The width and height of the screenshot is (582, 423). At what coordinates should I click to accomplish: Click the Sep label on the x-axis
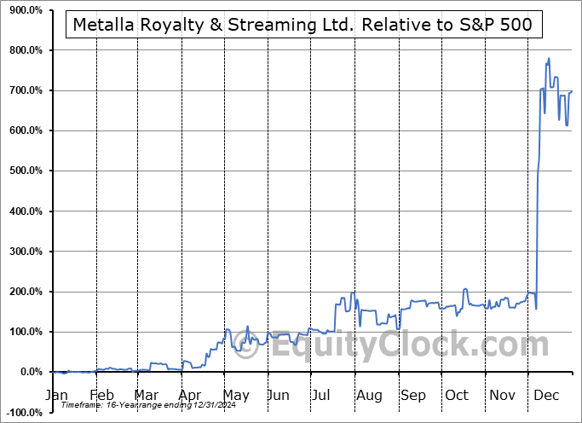point(413,395)
